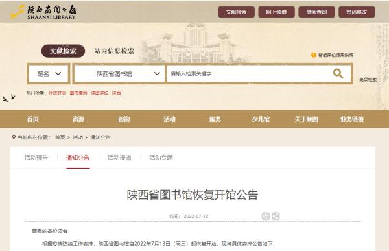Open the 活动 navigation menu item
This screenshot has width=389, height=251.
[169, 119]
